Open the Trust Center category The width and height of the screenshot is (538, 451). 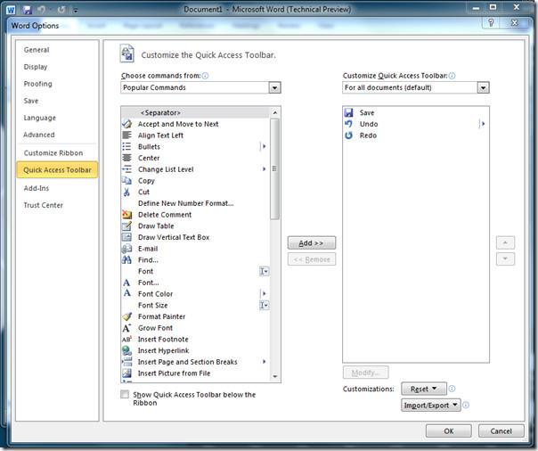pyautogui.click(x=44, y=205)
